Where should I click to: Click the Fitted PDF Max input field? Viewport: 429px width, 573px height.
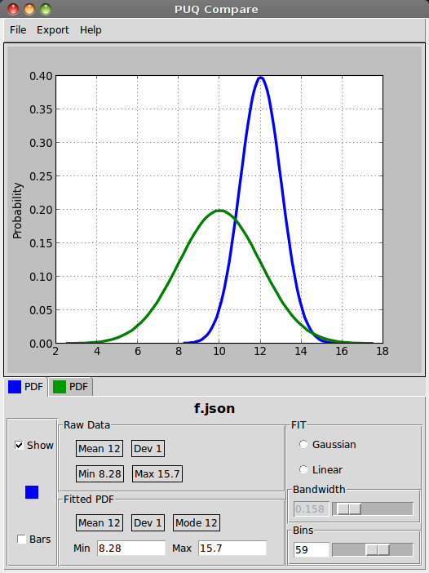[x=232, y=549]
